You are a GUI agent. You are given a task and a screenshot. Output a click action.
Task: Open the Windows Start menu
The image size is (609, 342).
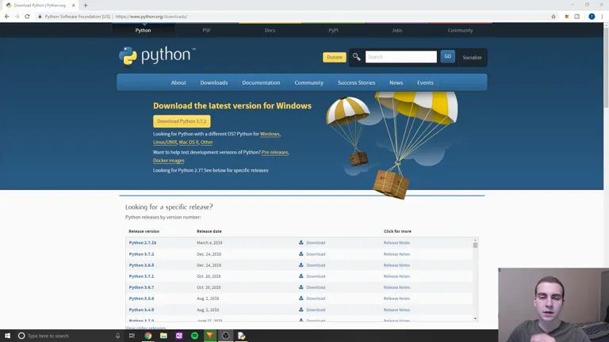(7, 336)
